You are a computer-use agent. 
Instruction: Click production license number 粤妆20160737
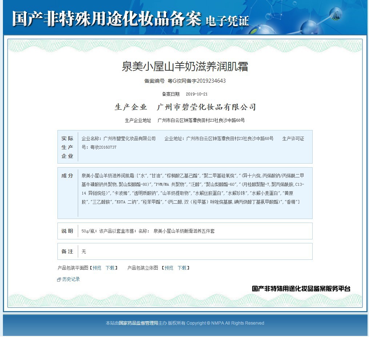pyautogui.click(x=103, y=147)
